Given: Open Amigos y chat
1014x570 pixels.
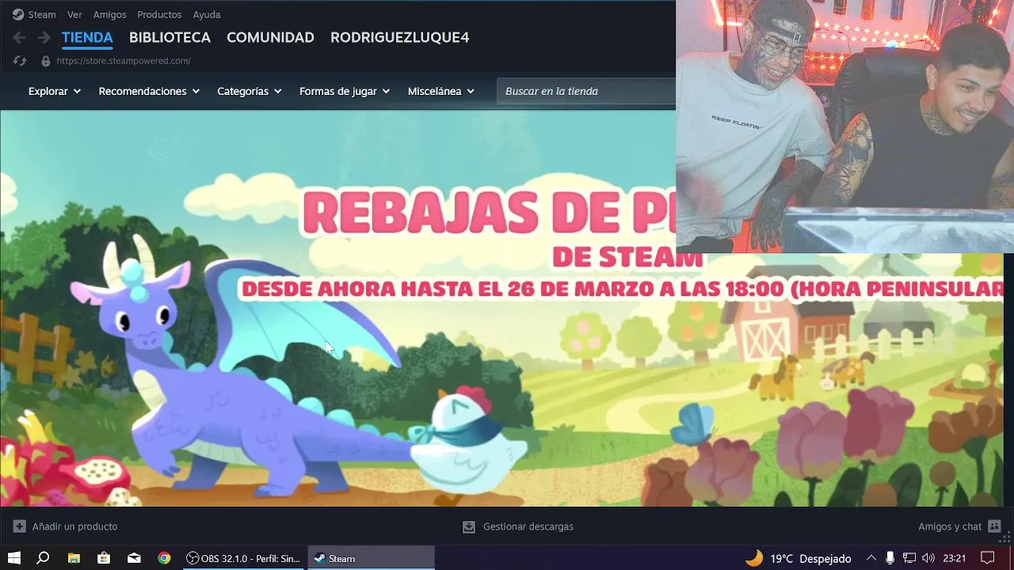Looking at the screenshot, I should tap(950, 526).
